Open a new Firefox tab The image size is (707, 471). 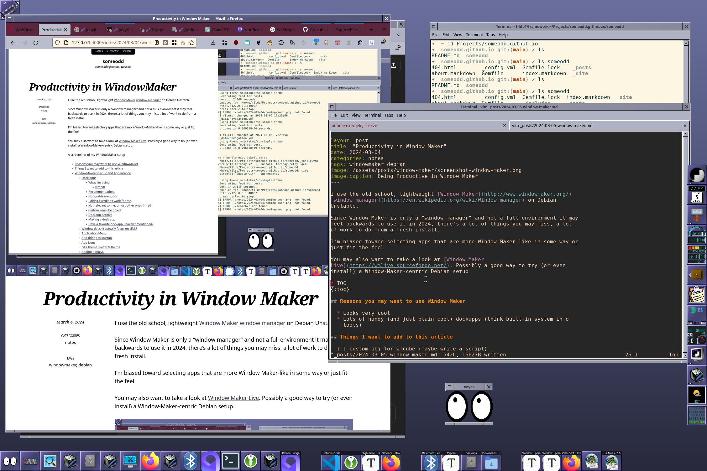(x=371, y=29)
